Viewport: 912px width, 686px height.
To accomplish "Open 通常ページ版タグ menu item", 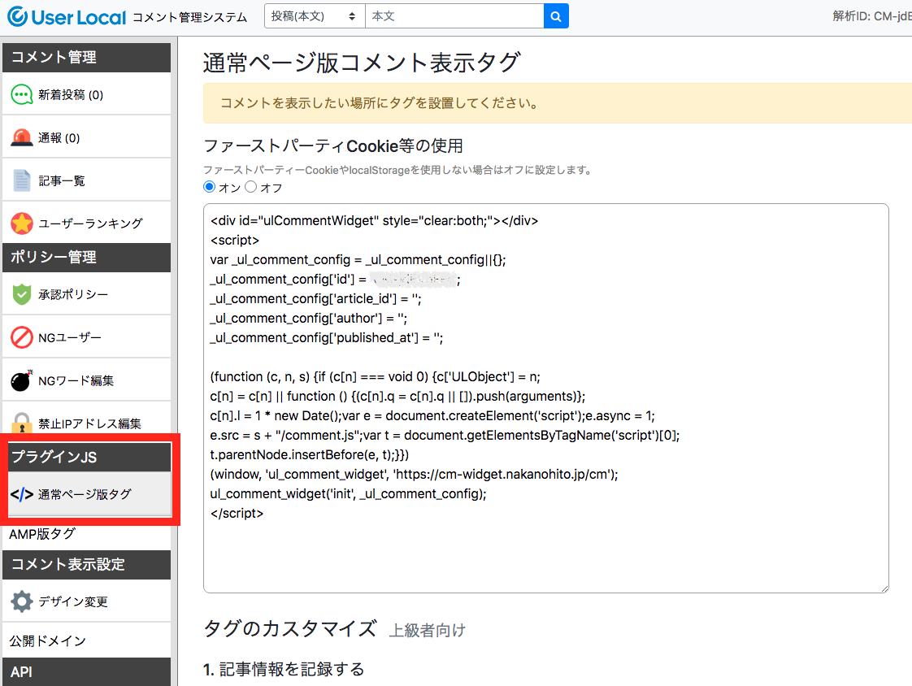I will (x=89, y=494).
